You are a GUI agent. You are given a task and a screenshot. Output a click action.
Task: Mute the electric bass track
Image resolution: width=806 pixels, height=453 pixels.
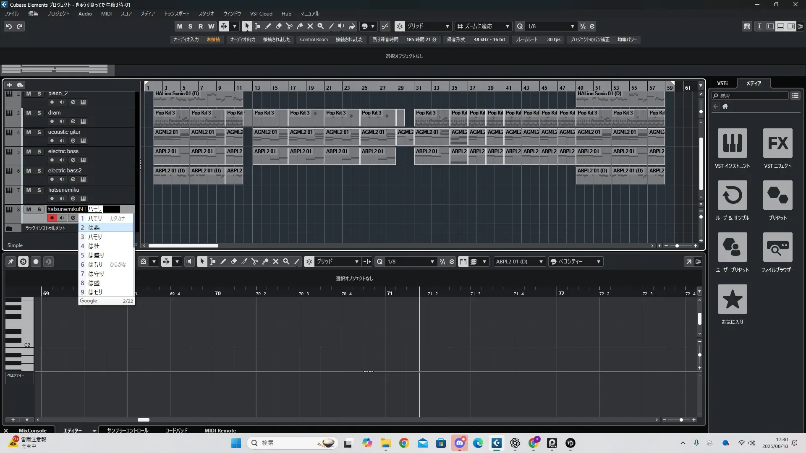(29, 151)
